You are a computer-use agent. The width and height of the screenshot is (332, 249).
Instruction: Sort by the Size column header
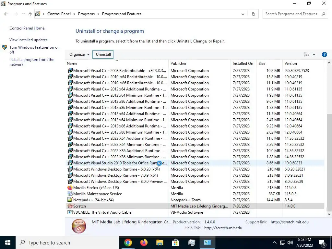tap(269, 63)
